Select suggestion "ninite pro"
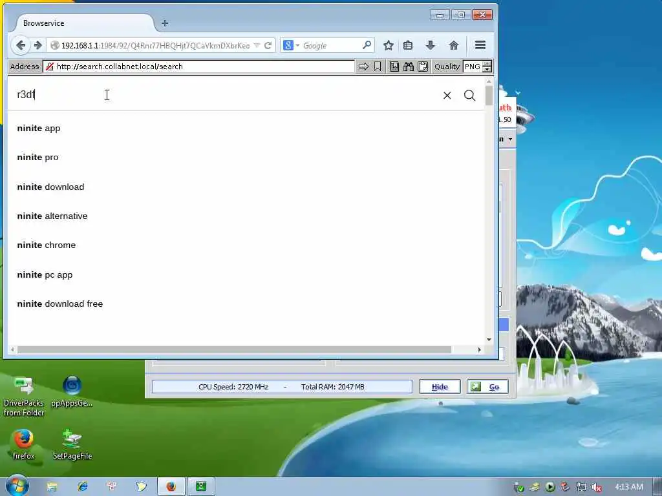 [37, 158]
